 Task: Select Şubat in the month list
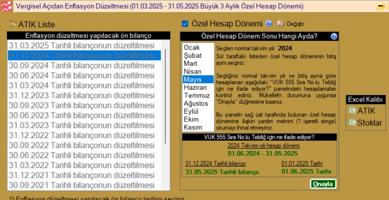[198, 56]
